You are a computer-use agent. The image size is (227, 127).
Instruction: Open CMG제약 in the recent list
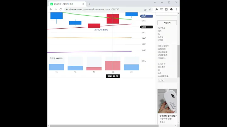tap(161, 64)
